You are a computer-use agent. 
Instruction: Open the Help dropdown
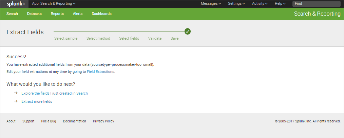280,3
